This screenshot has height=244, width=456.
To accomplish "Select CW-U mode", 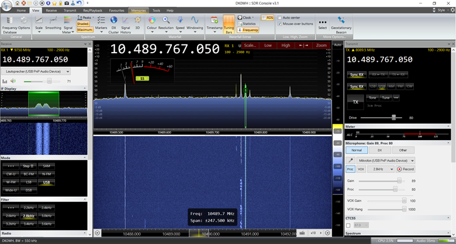I will click(x=11, y=174).
